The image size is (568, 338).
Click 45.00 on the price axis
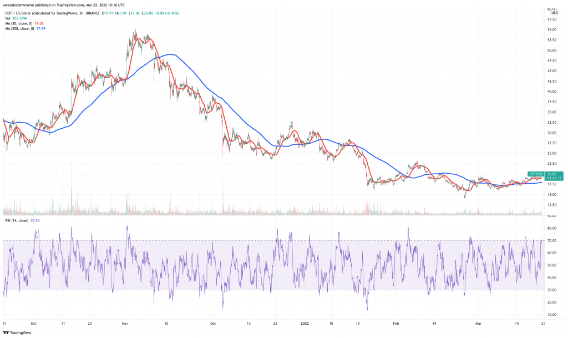coord(552,71)
